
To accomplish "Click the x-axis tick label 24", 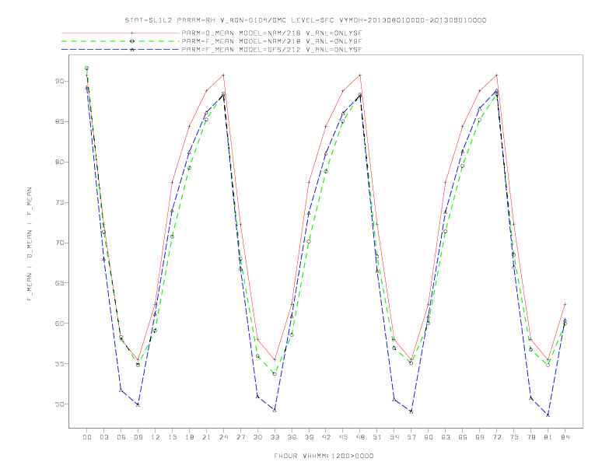I will pos(223,437).
